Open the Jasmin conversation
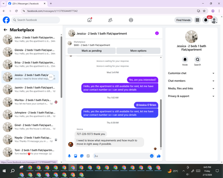Image resolution: width=223 pixels, height=178 pixels. pyautogui.click(x=30, y=89)
